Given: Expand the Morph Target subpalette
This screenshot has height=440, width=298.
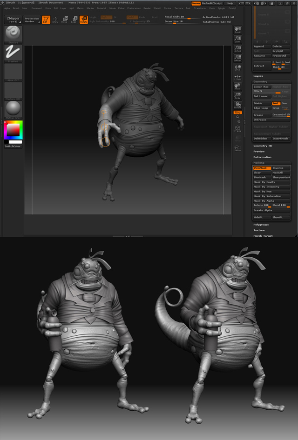Looking at the screenshot, I should (x=263, y=236).
